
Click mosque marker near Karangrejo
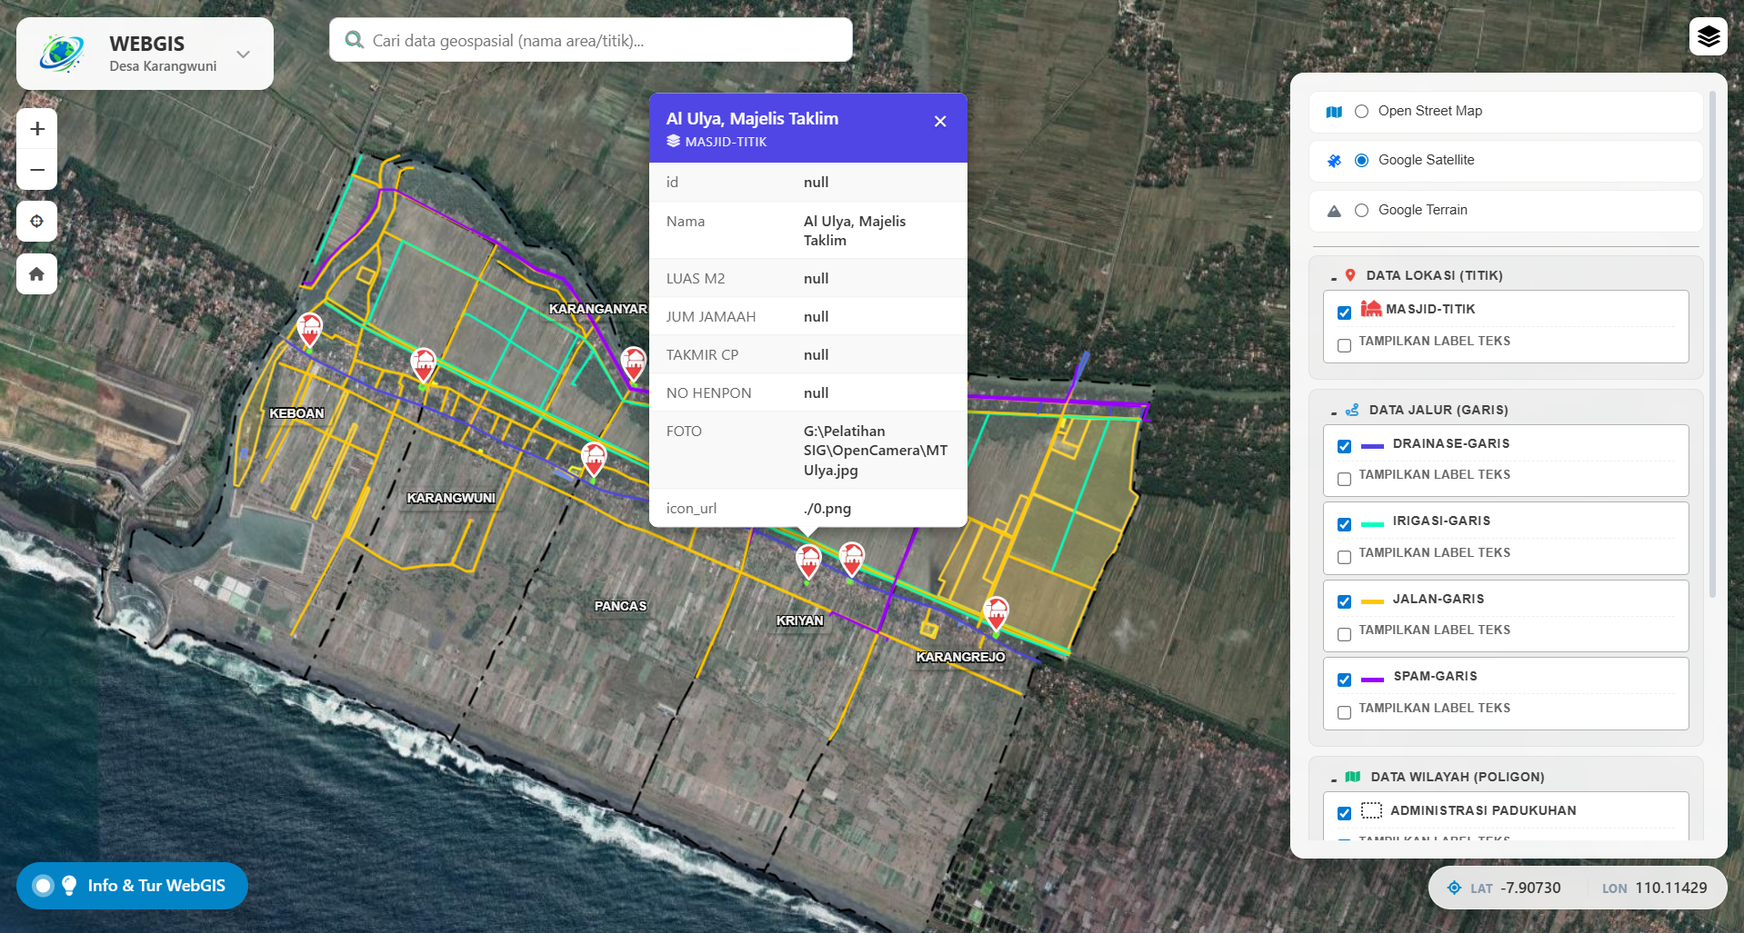(997, 614)
